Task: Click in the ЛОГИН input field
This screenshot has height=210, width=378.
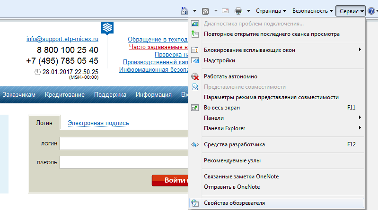Action: [124, 143]
